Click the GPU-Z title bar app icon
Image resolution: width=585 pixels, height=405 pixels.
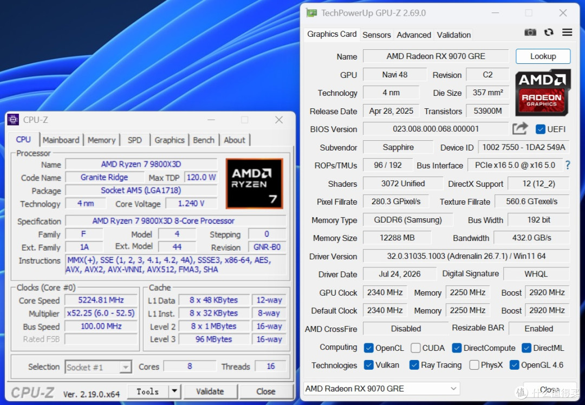point(311,13)
